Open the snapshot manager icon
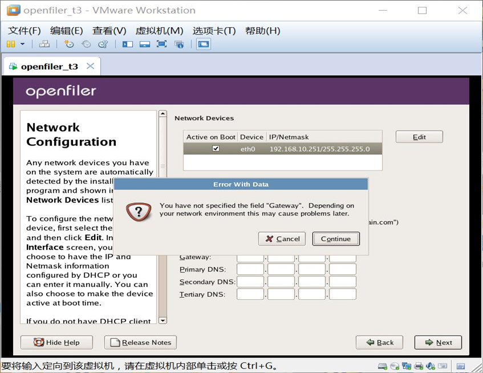This screenshot has width=483, height=373. 103,44
